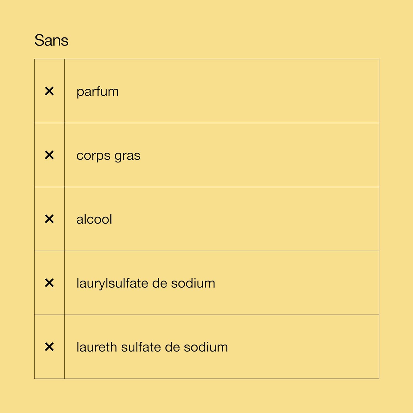Image resolution: width=413 pixels, height=413 pixels.
Task: Click the parfum label
Action: coord(97,92)
